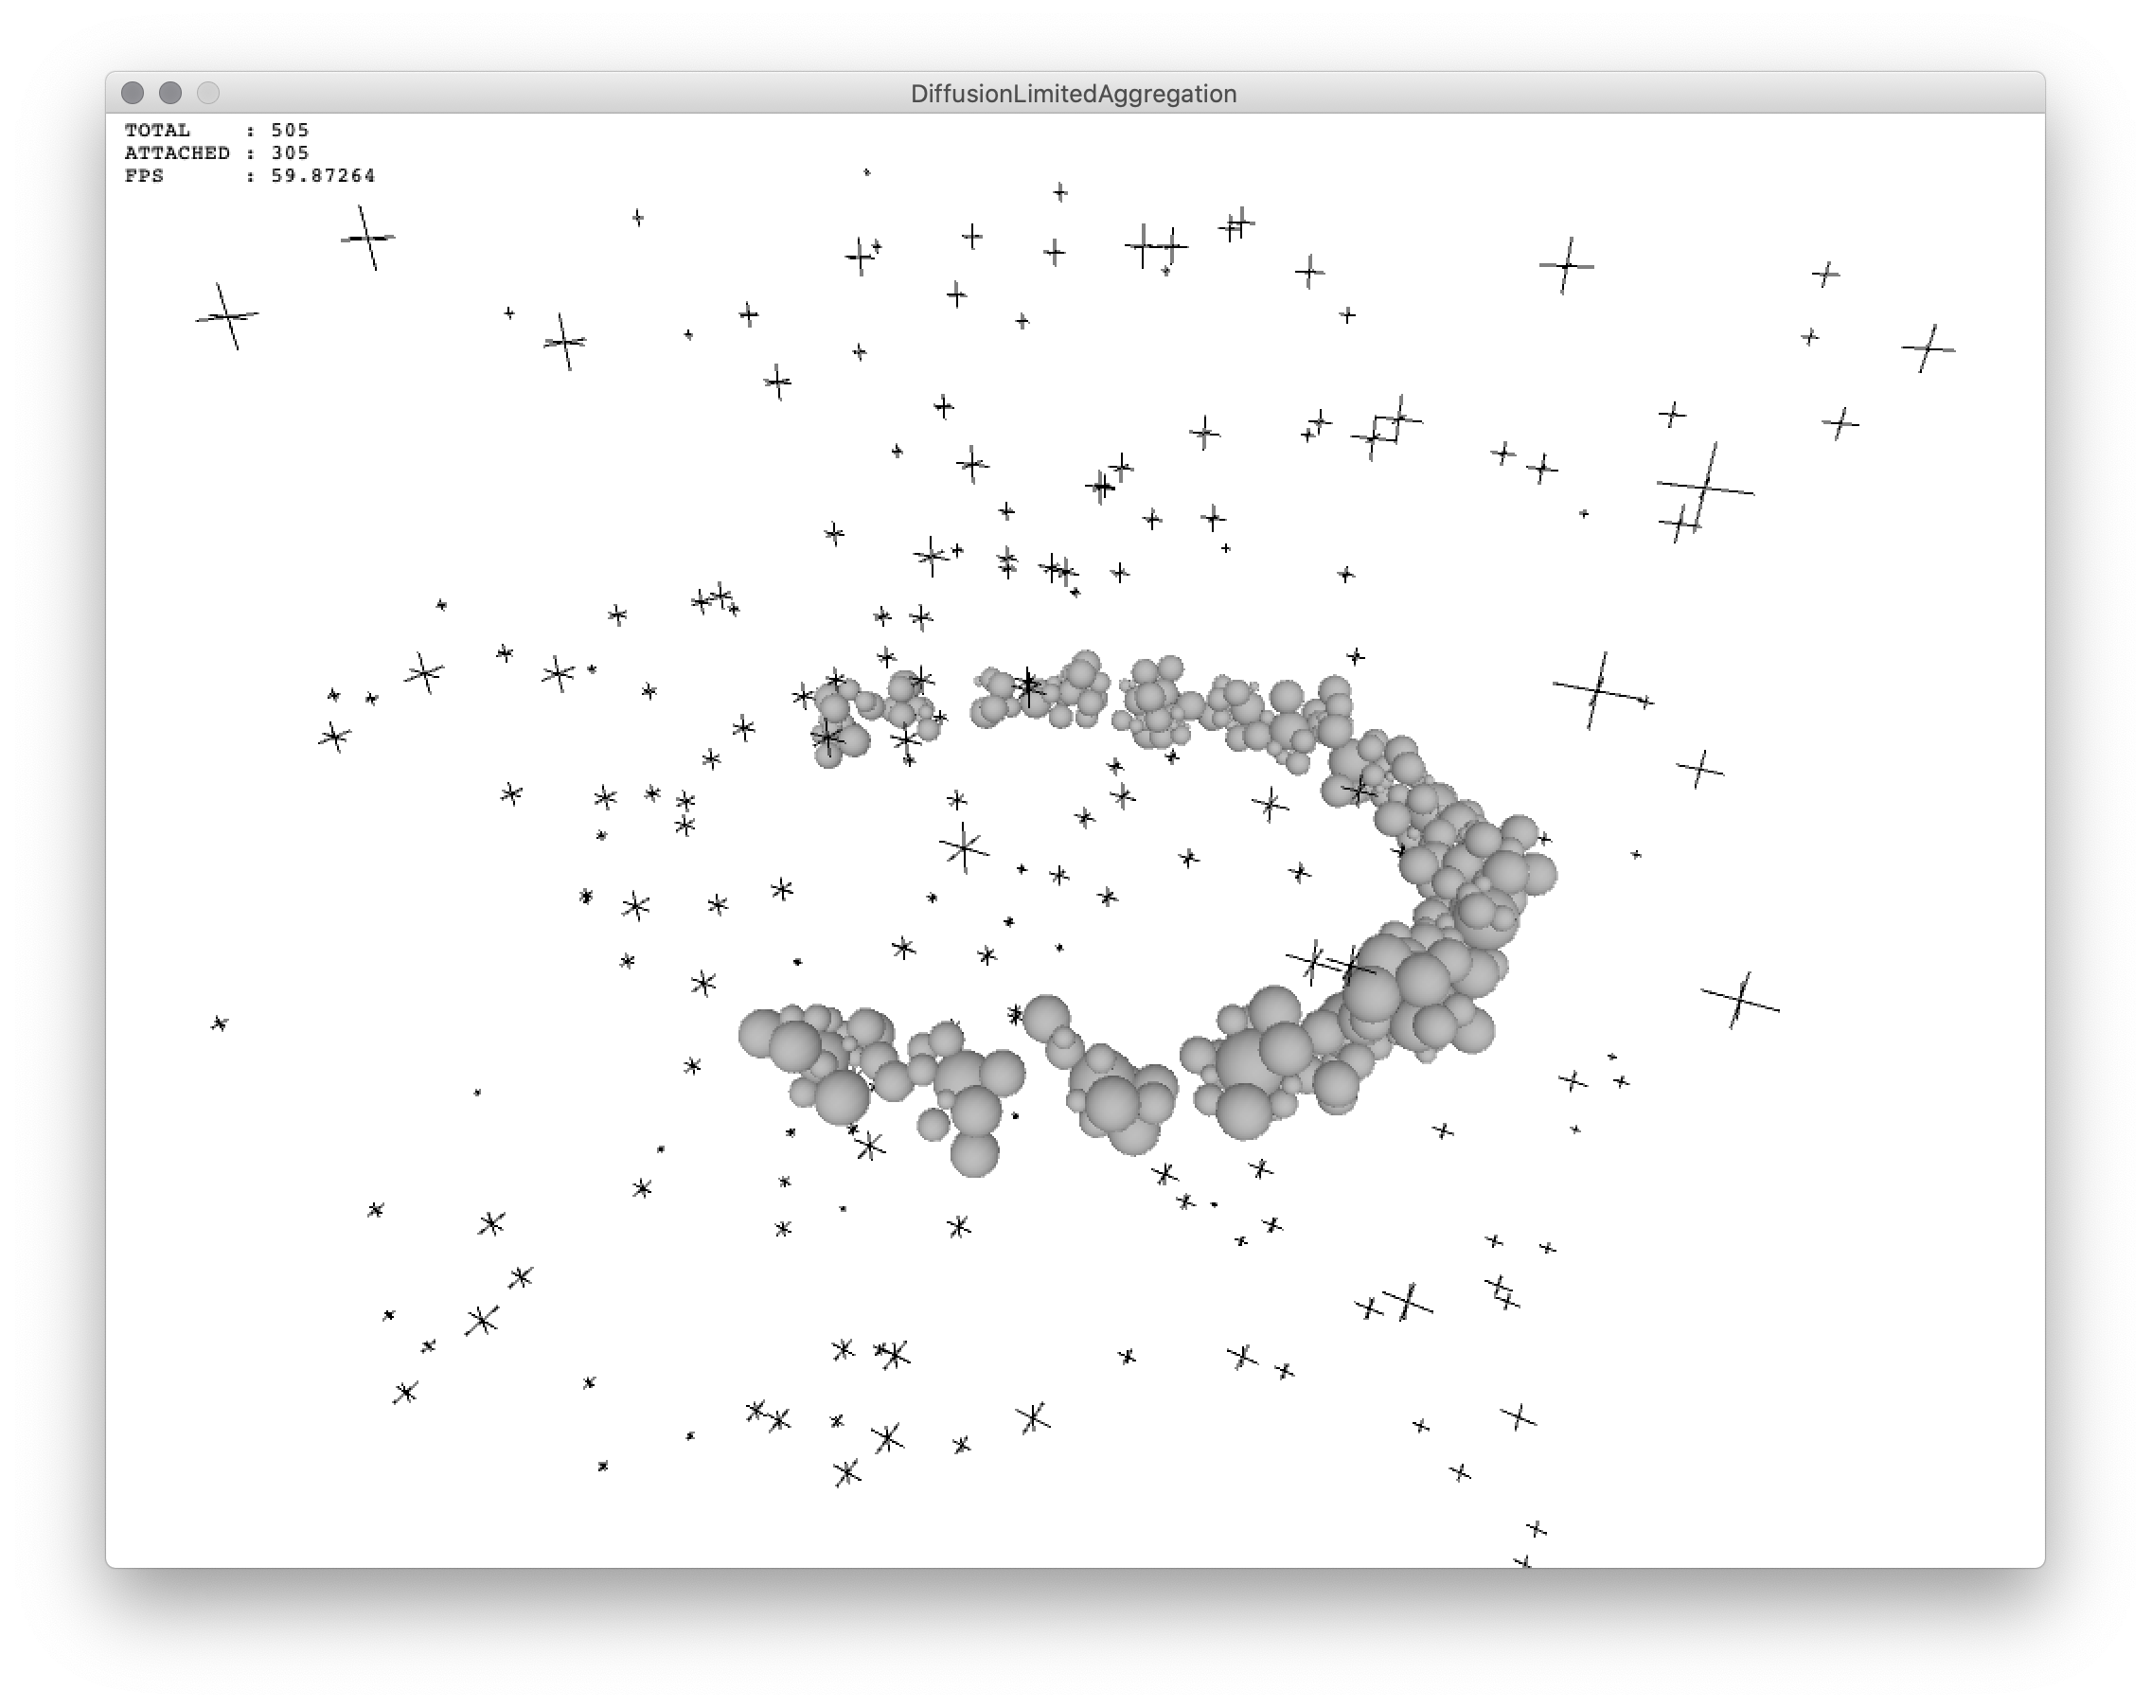Click the DiffusionLimitedAggregation window title
Screen dimensions: 2151x1708
[x=1074, y=94]
